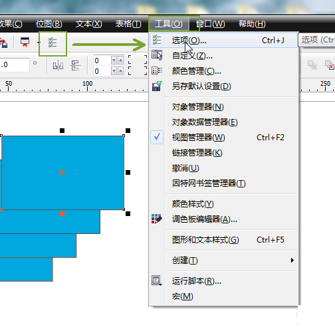
Task: Click the export icon at toolbar left edge
Action: pyautogui.click(x=3, y=43)
